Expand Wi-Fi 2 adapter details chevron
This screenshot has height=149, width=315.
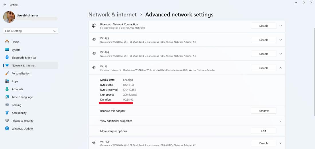[280, 143]
